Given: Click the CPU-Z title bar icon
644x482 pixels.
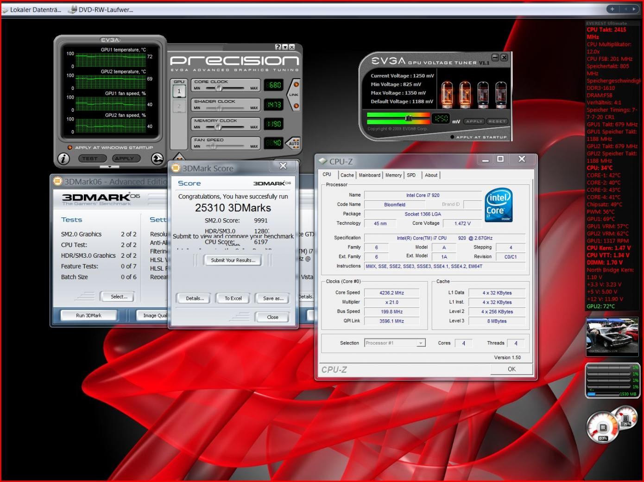Looking at the screenshot, I should click(322, 161).
